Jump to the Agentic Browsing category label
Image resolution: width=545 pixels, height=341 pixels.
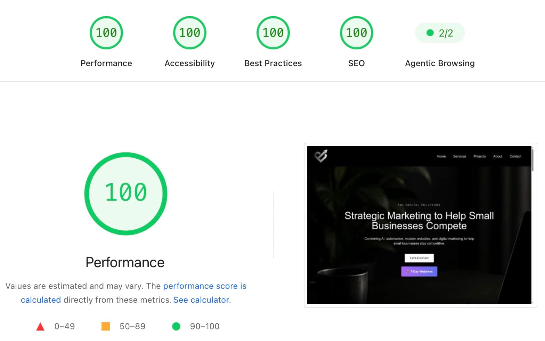[440, 63]
